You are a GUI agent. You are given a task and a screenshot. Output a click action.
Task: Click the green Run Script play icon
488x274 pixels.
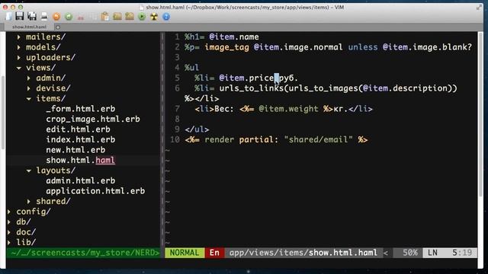click(142, 17)
